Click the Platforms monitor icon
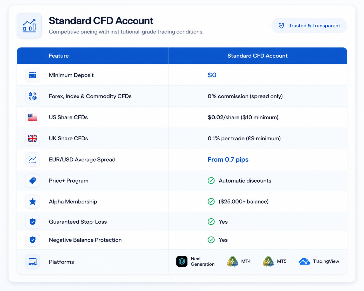This screenshot has width=364, height=291. click(33, 262)
